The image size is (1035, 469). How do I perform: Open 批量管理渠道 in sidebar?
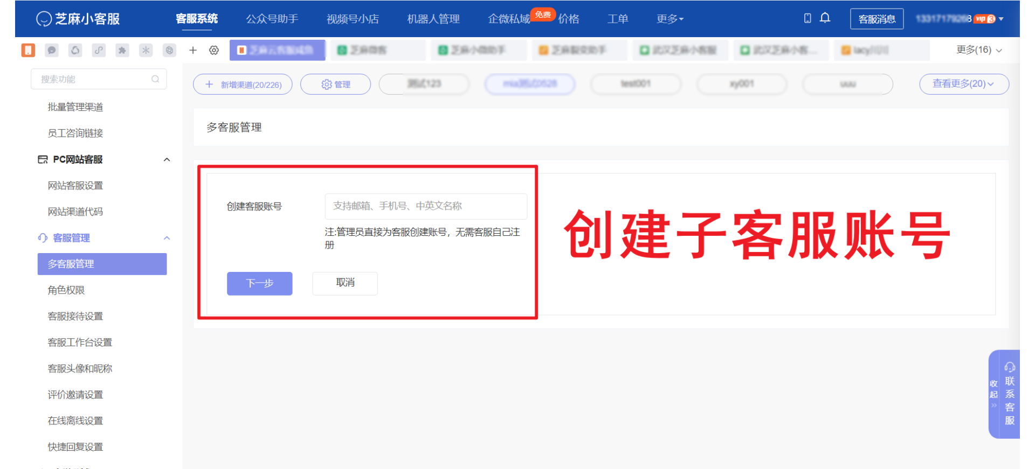pyautogui.click(x=75, y=107)
